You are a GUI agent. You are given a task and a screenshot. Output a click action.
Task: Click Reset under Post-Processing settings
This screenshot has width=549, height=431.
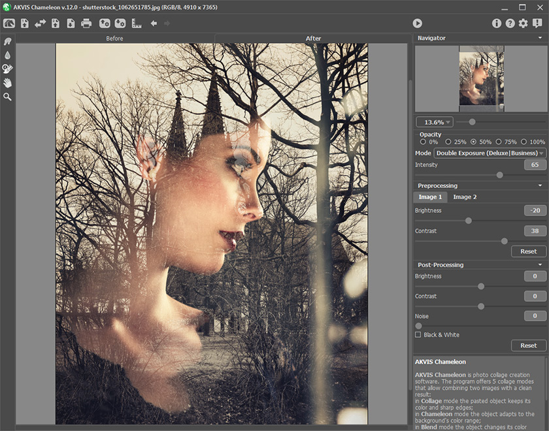pos(528,345)
